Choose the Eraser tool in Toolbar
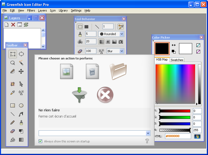The image size is (208, 155). [x=13, y=131]
